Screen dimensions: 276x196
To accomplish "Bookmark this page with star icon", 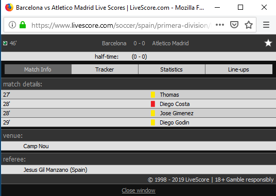I will pos(249,25).
